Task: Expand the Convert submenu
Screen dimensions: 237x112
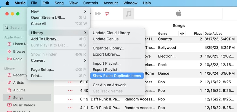Action: [59, 61]
